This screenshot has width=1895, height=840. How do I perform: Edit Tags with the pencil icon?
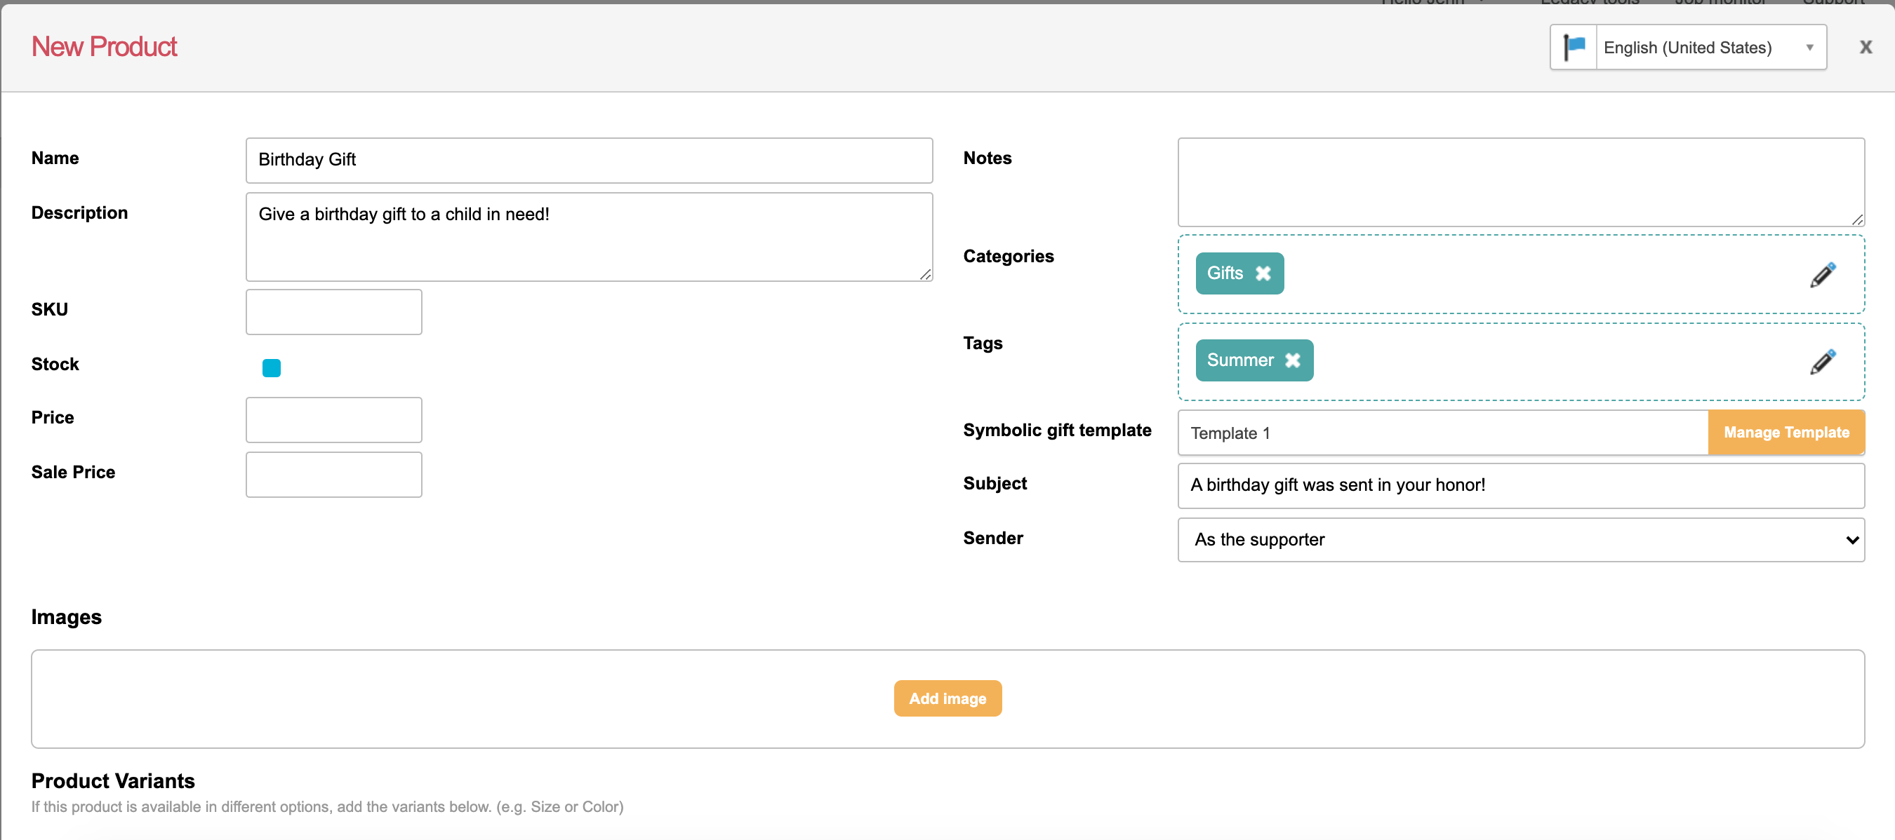click(1822, 362)
